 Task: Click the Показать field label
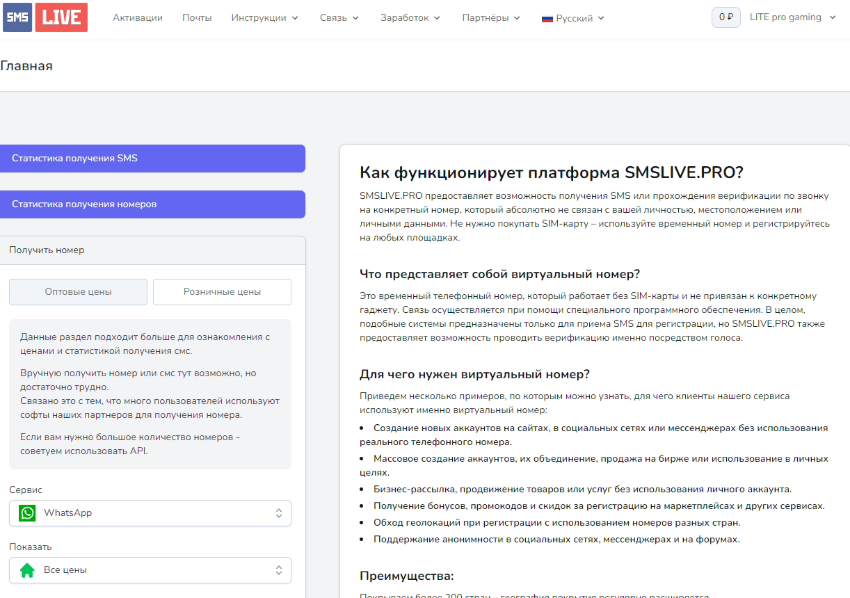click(31, 547)
